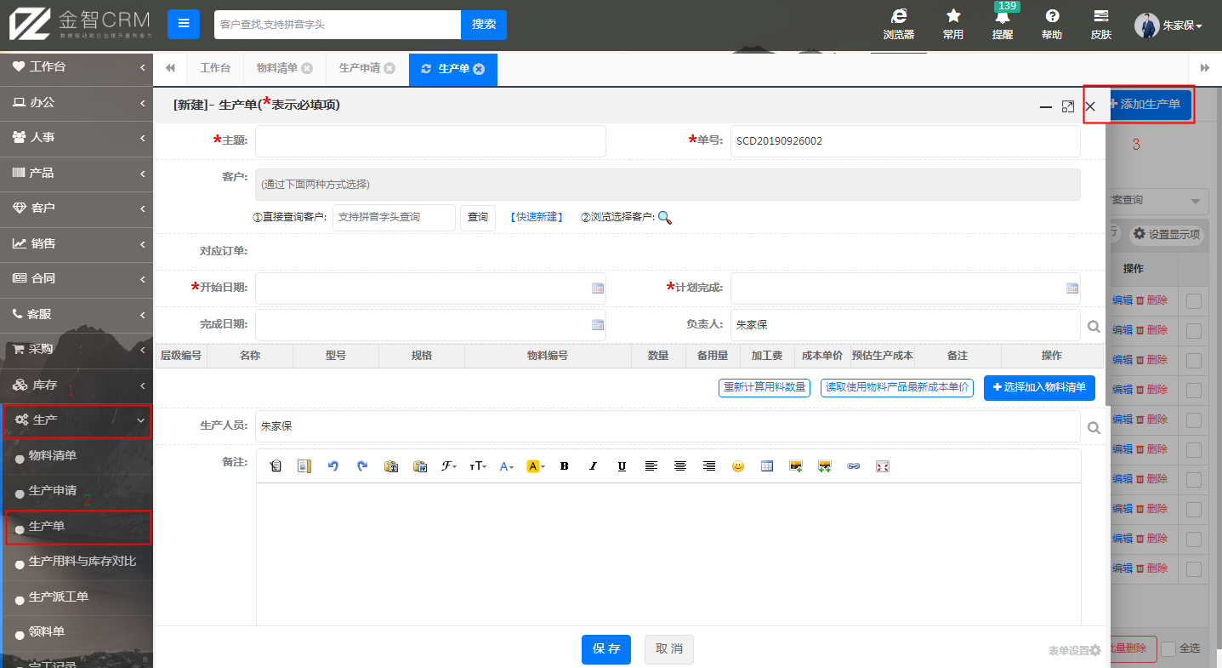Toggle fullscreen editor mode icon

point(883,466)
